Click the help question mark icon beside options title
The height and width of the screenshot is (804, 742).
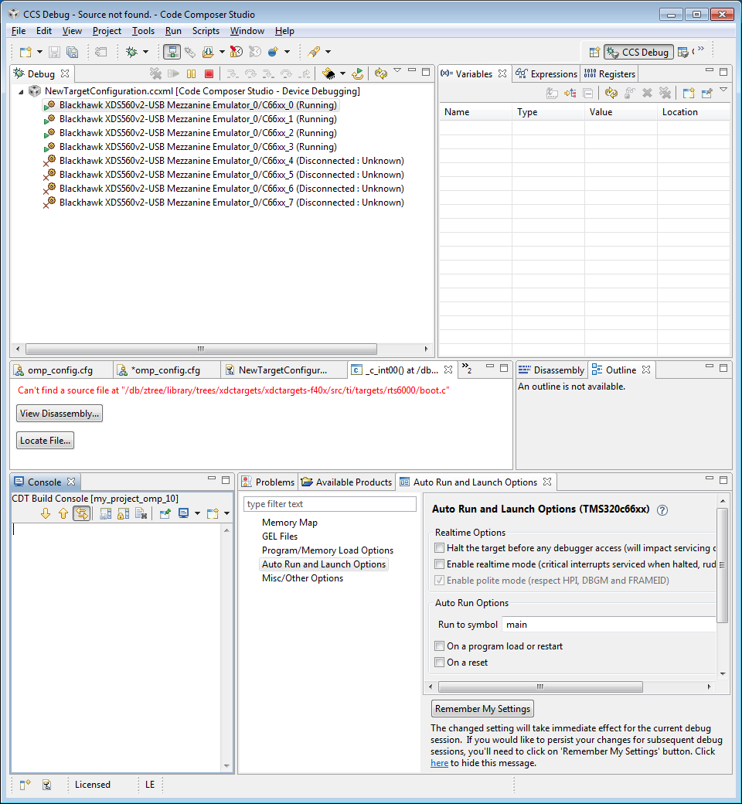point(662,510)
